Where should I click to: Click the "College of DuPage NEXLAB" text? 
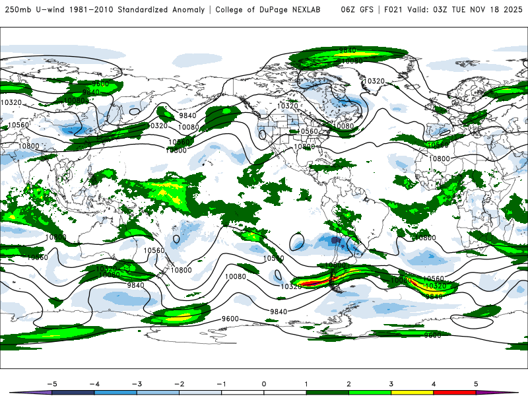pyautogui.click(x=268, y=9)
